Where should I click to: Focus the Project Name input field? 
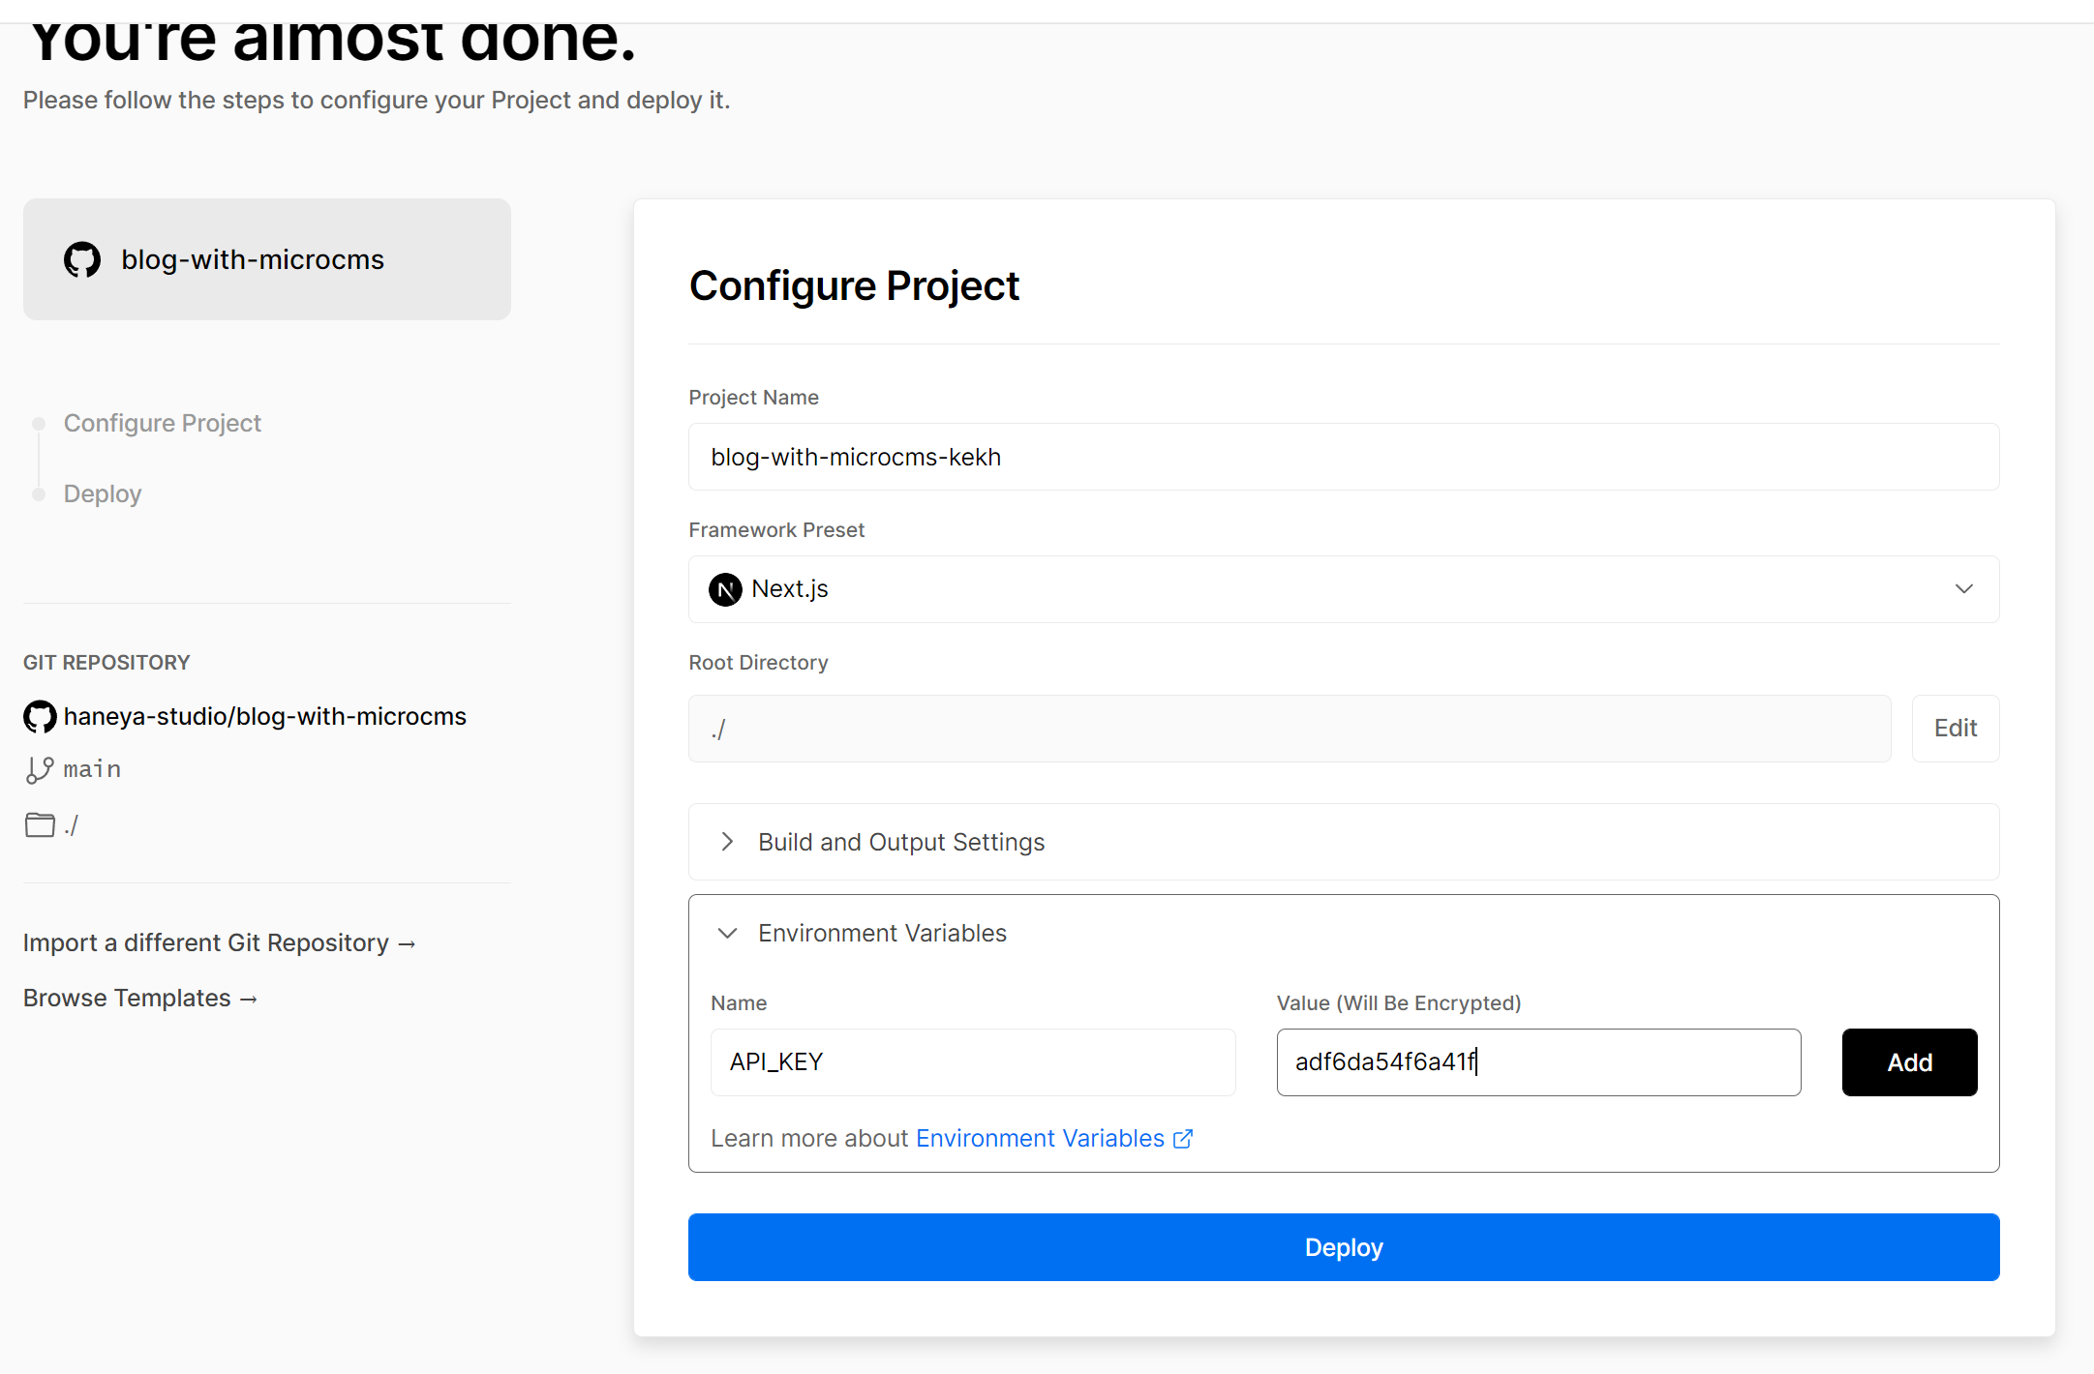tap(1344, 457)
